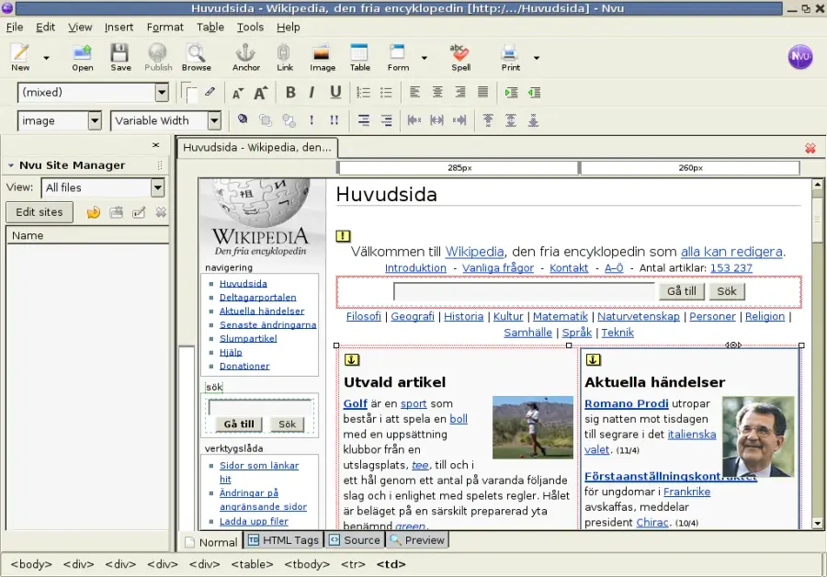Screen dimensions: 827x577
Task: Click the align top layer icon
Action: (x=488, y=120)
